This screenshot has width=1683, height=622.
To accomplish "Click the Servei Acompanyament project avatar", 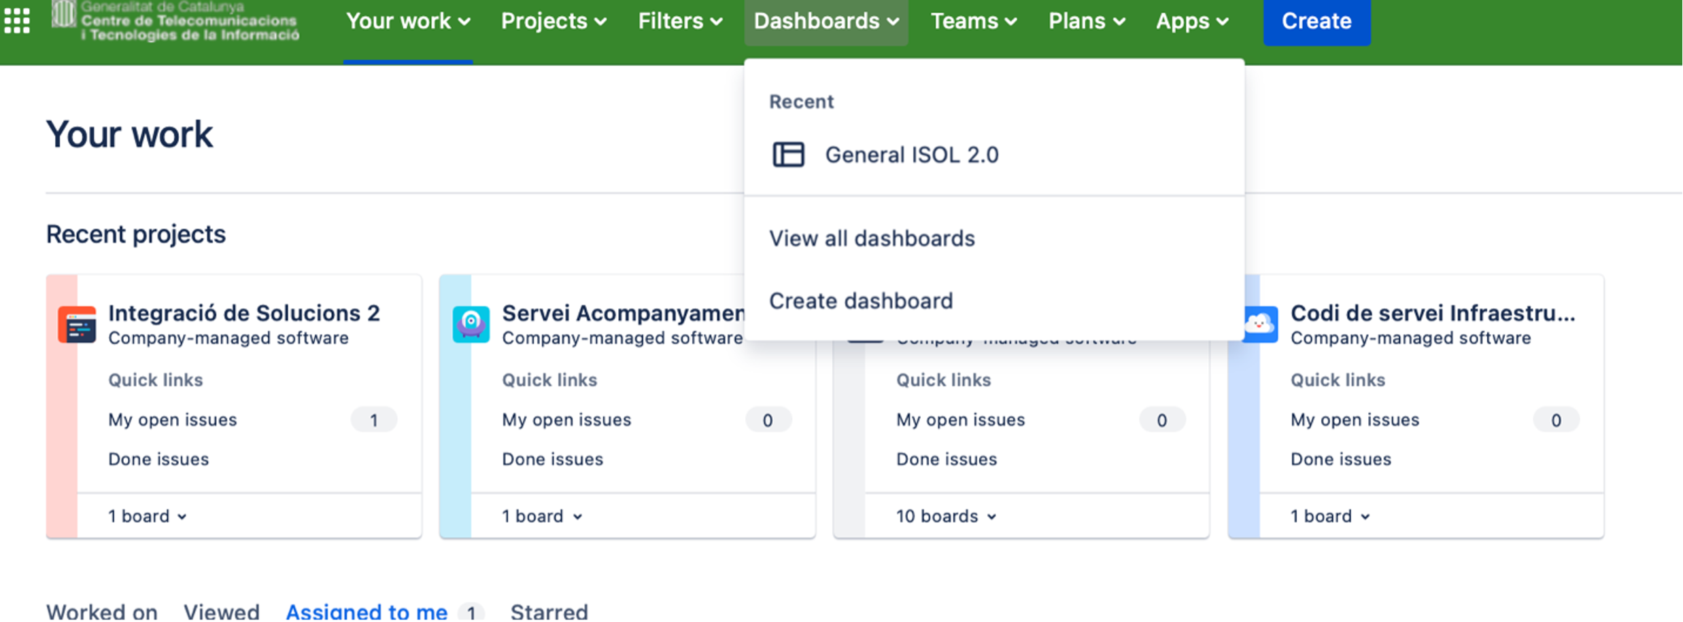I will click(x=471, y=325).
